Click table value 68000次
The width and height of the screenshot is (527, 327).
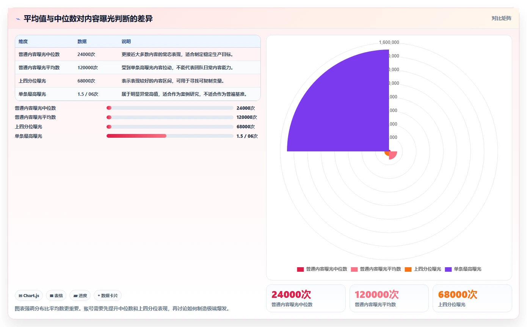pos(86,81)
